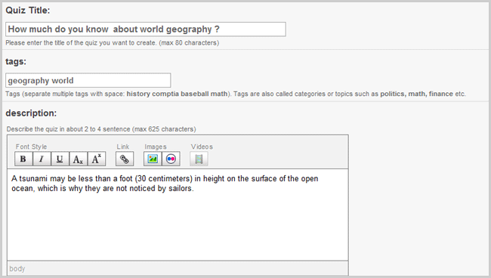Click the max 80 characters hint text
This screenshot has height=278, width=491.
click(112, 43)
